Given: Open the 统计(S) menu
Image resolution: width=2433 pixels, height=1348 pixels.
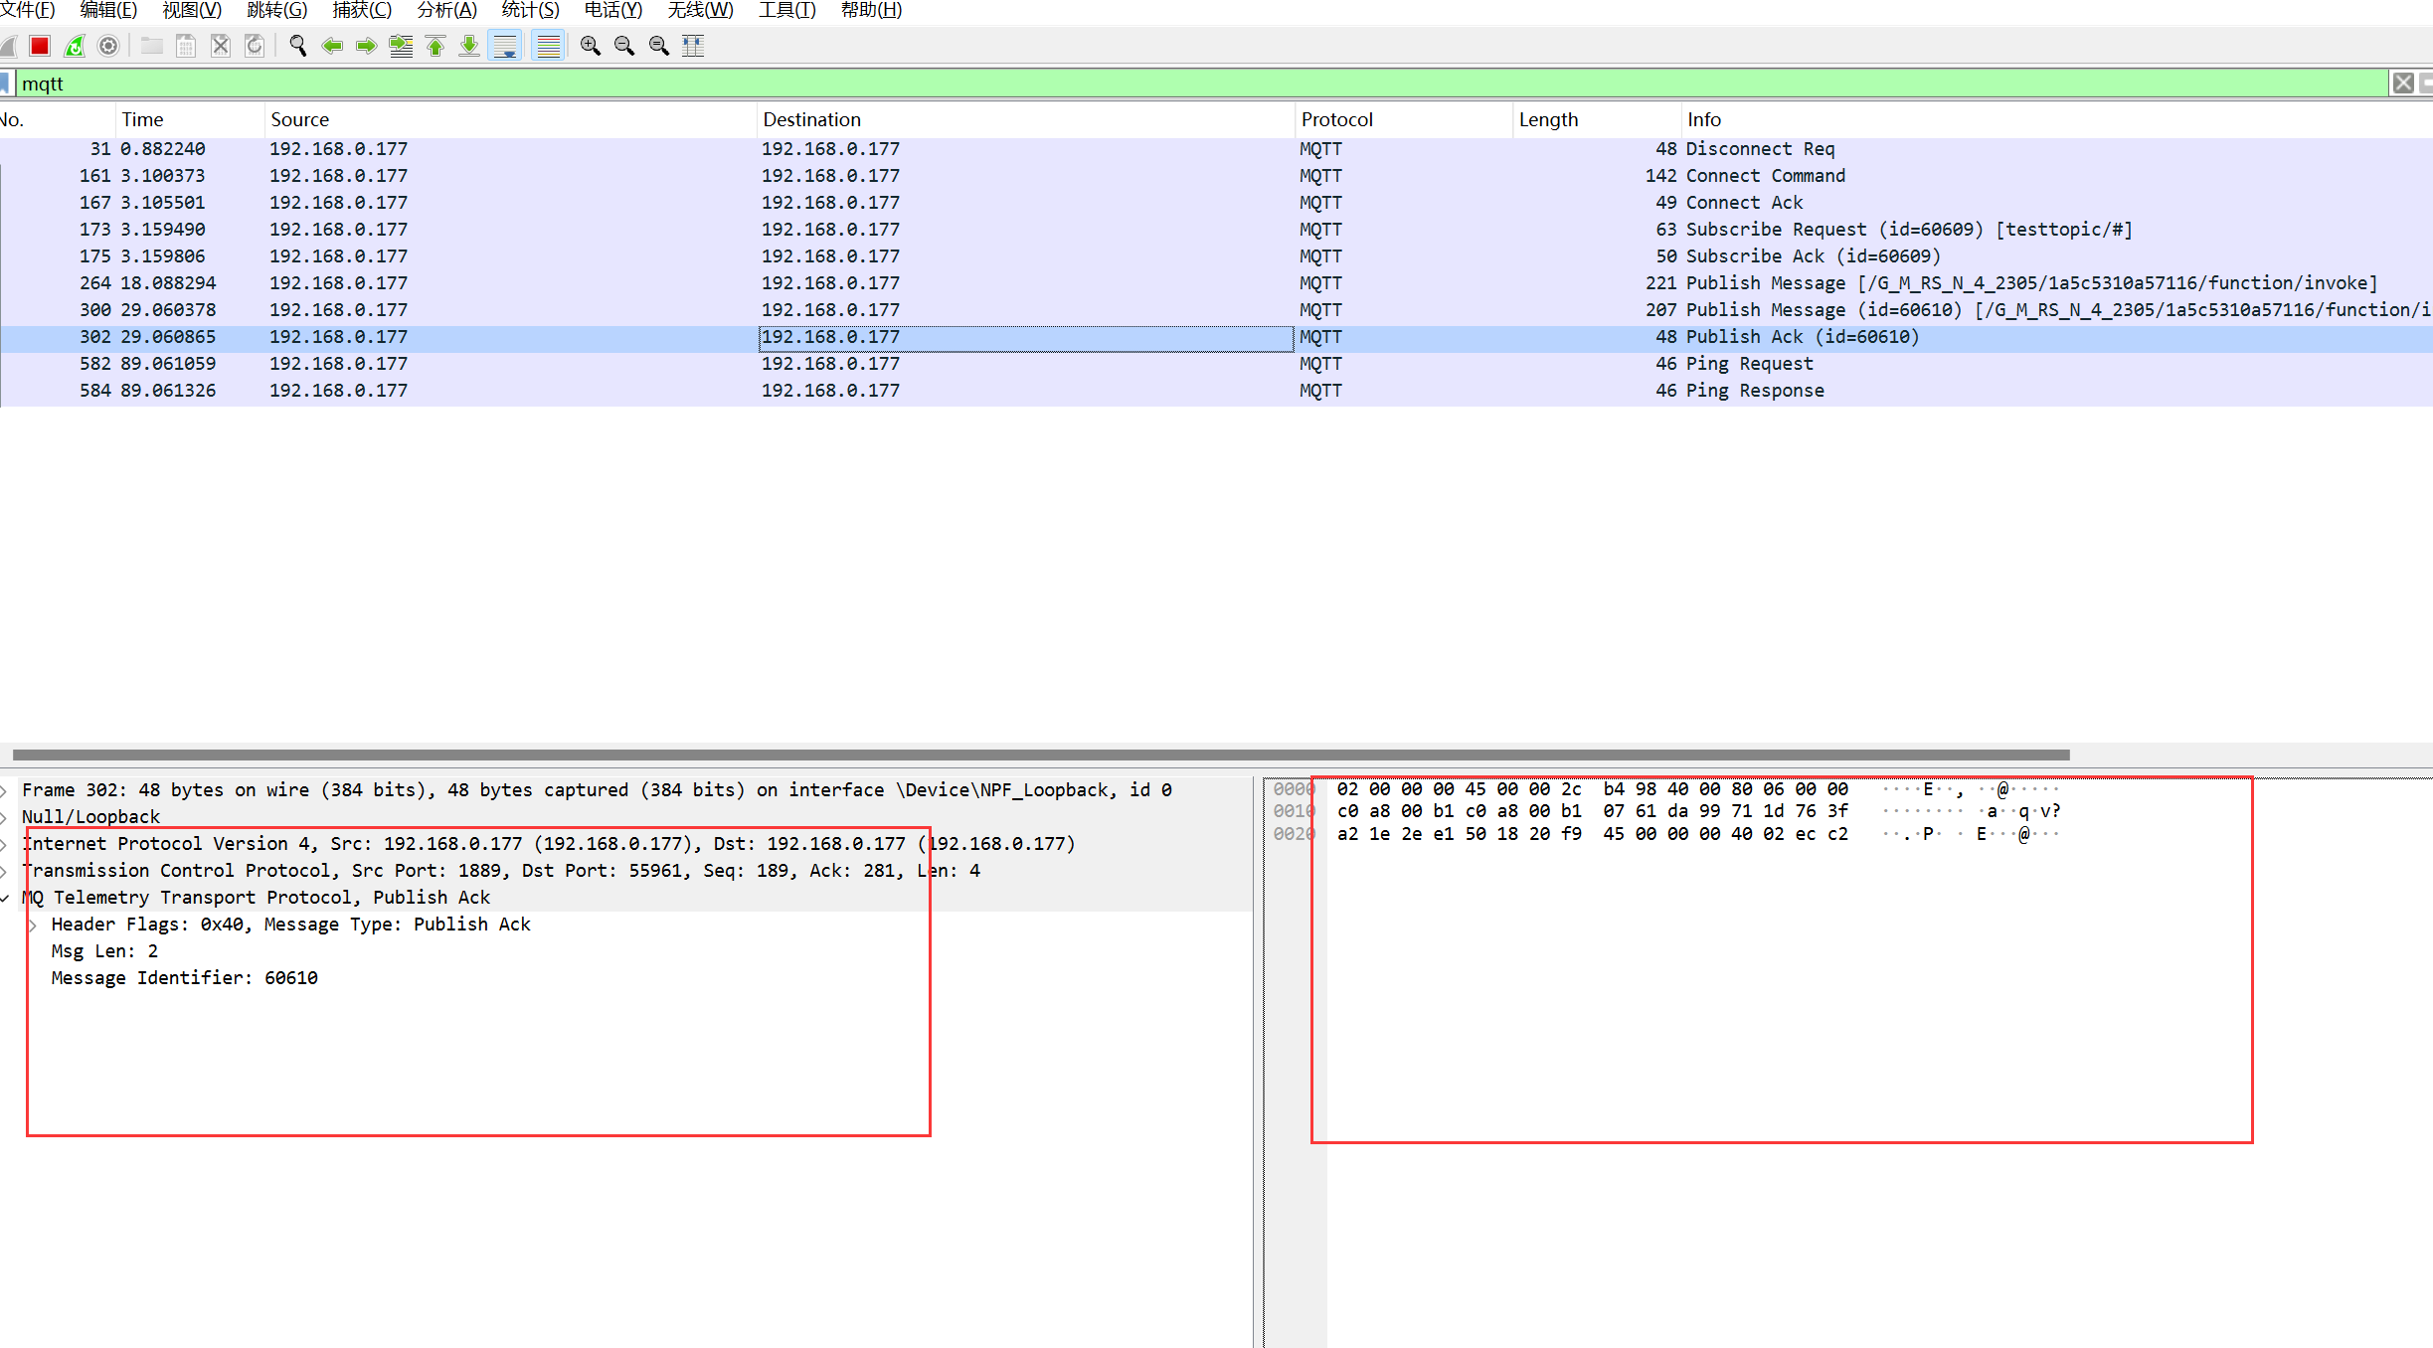Looking at the screenshot, I should [x=530, y=10].
